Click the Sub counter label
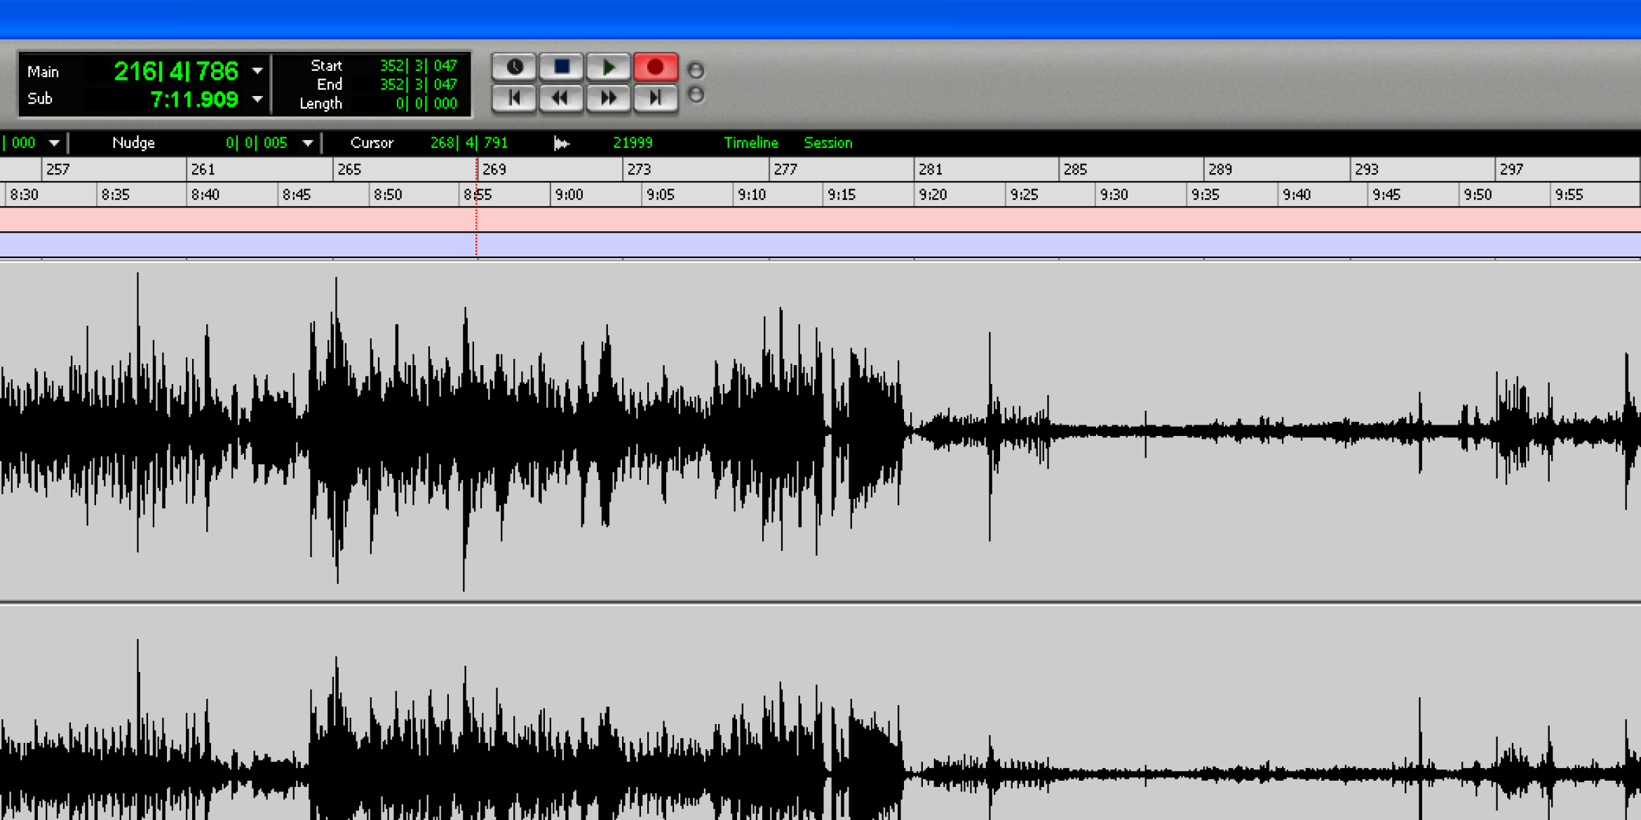This screenshot has width=1641, height=820. click(x=40, y=99)
